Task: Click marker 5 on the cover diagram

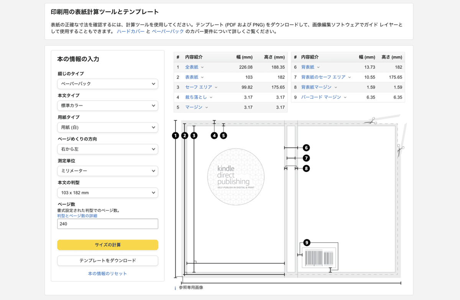Action: 223,135
